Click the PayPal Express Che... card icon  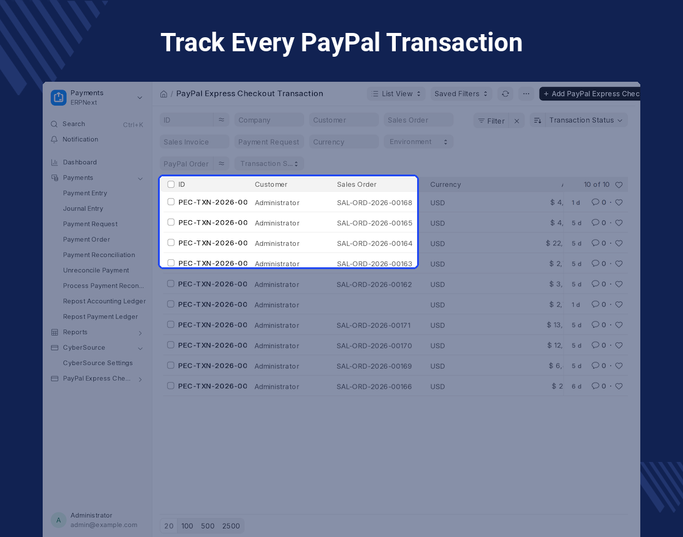coord(54,379)
